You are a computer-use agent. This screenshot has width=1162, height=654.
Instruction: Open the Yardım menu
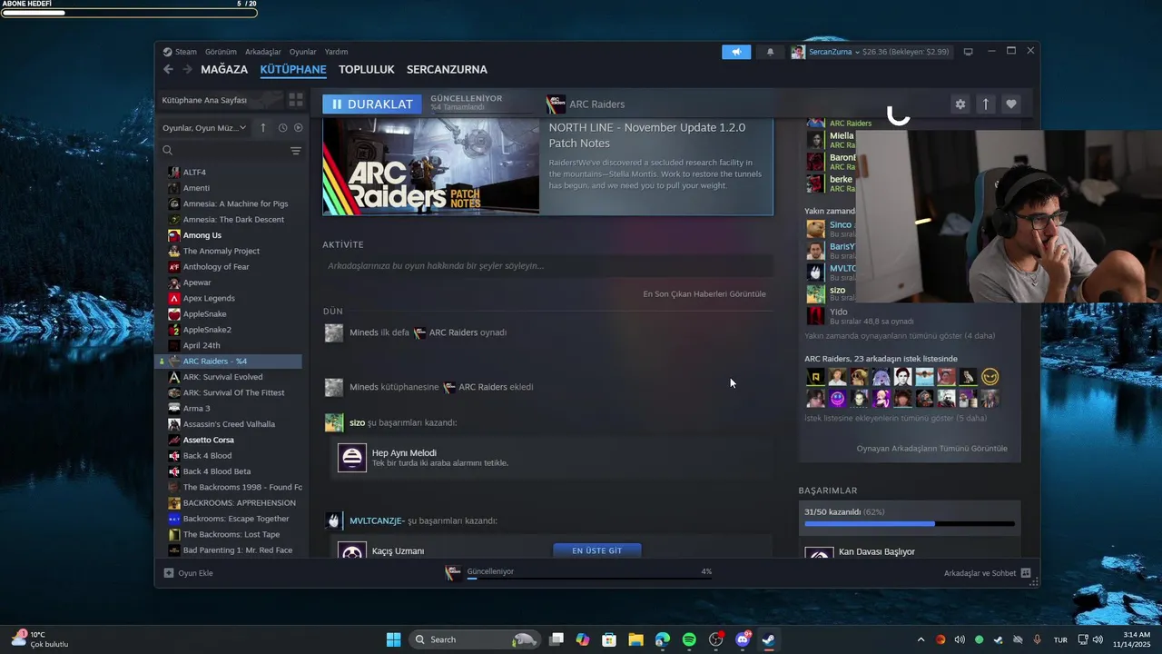tap(337, 52)
